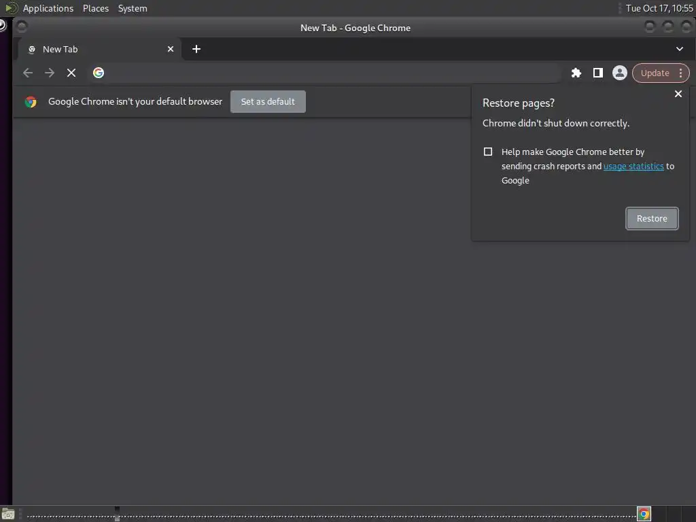Enable sending crash reports checkbox
The height and width of the screenshot is (522, 696).
point(488,152)
